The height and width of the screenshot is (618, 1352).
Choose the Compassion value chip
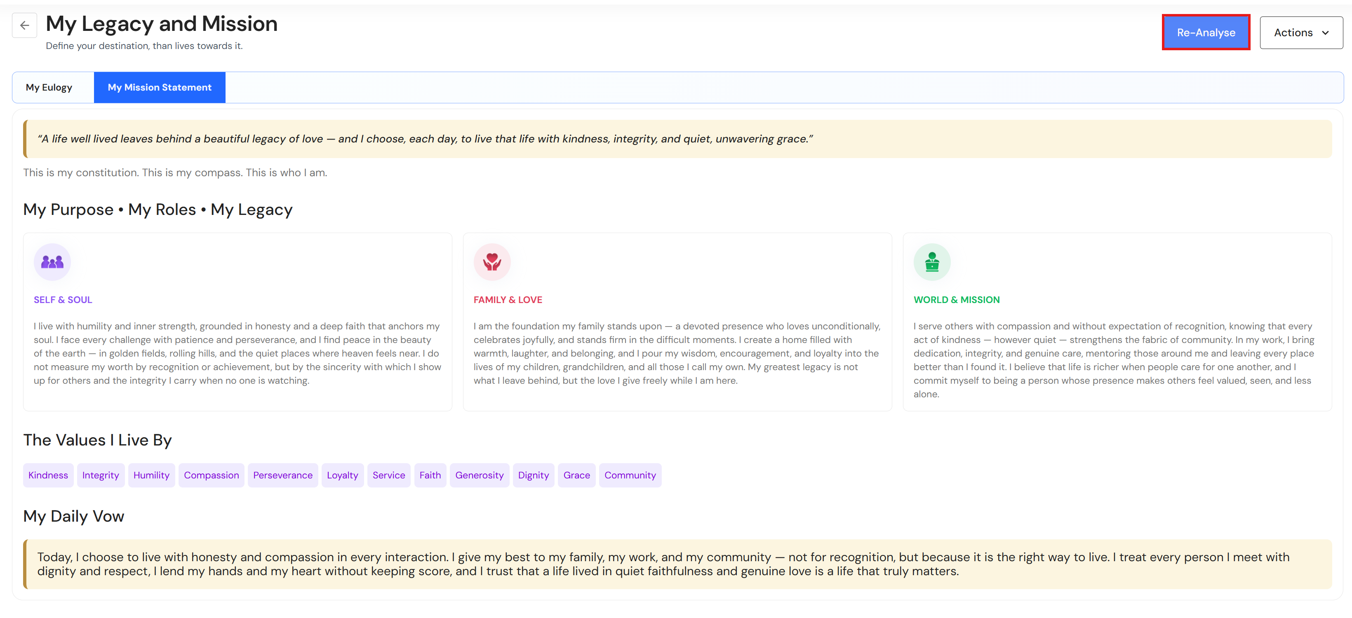pos(211,475)
